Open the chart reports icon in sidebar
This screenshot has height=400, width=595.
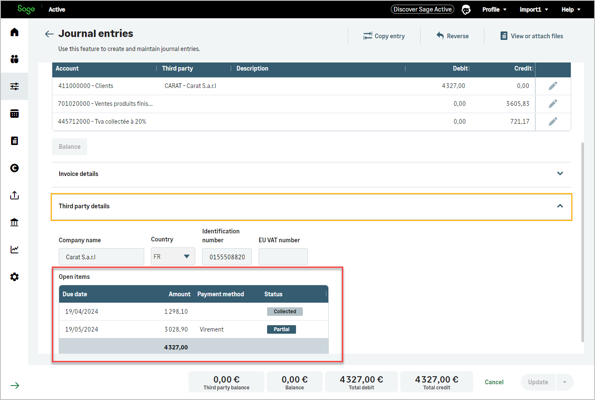point(14,250)
